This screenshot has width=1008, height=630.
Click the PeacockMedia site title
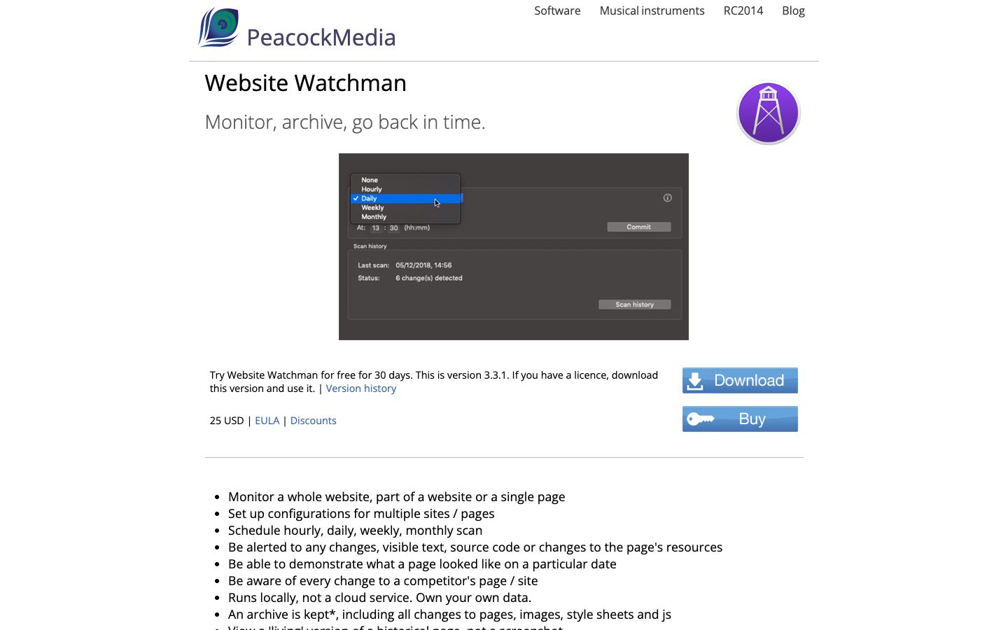321,37
